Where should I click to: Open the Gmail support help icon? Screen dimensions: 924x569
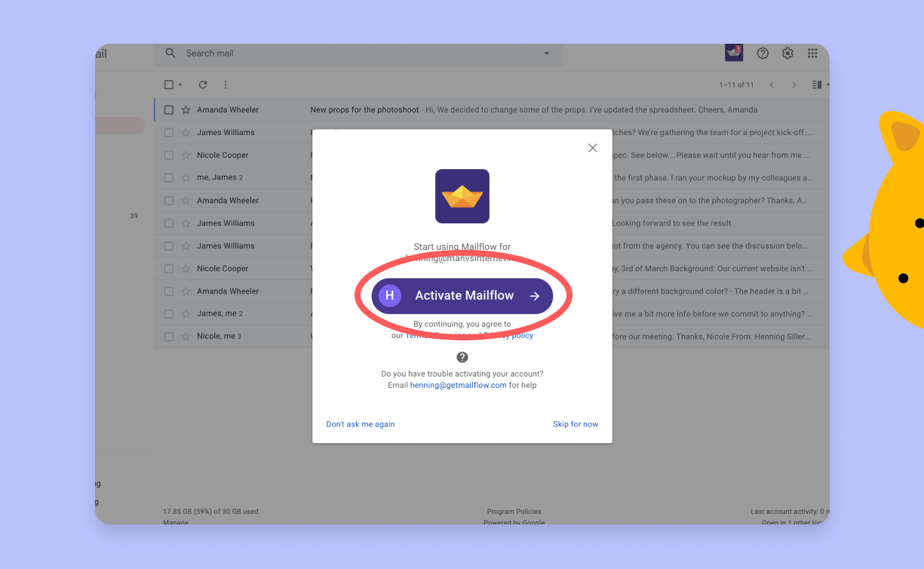coord(763,54)
